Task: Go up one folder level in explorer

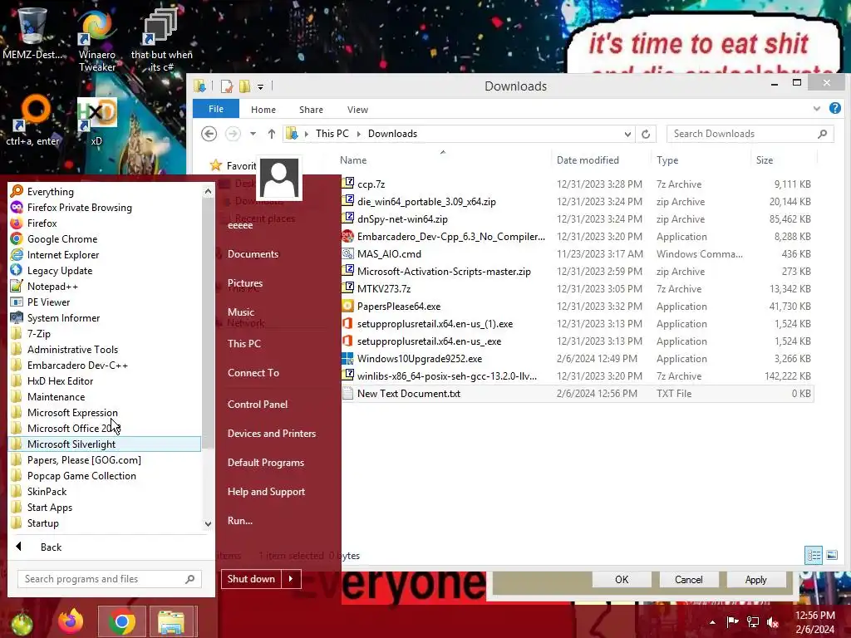Action: (x=272, y=134)
